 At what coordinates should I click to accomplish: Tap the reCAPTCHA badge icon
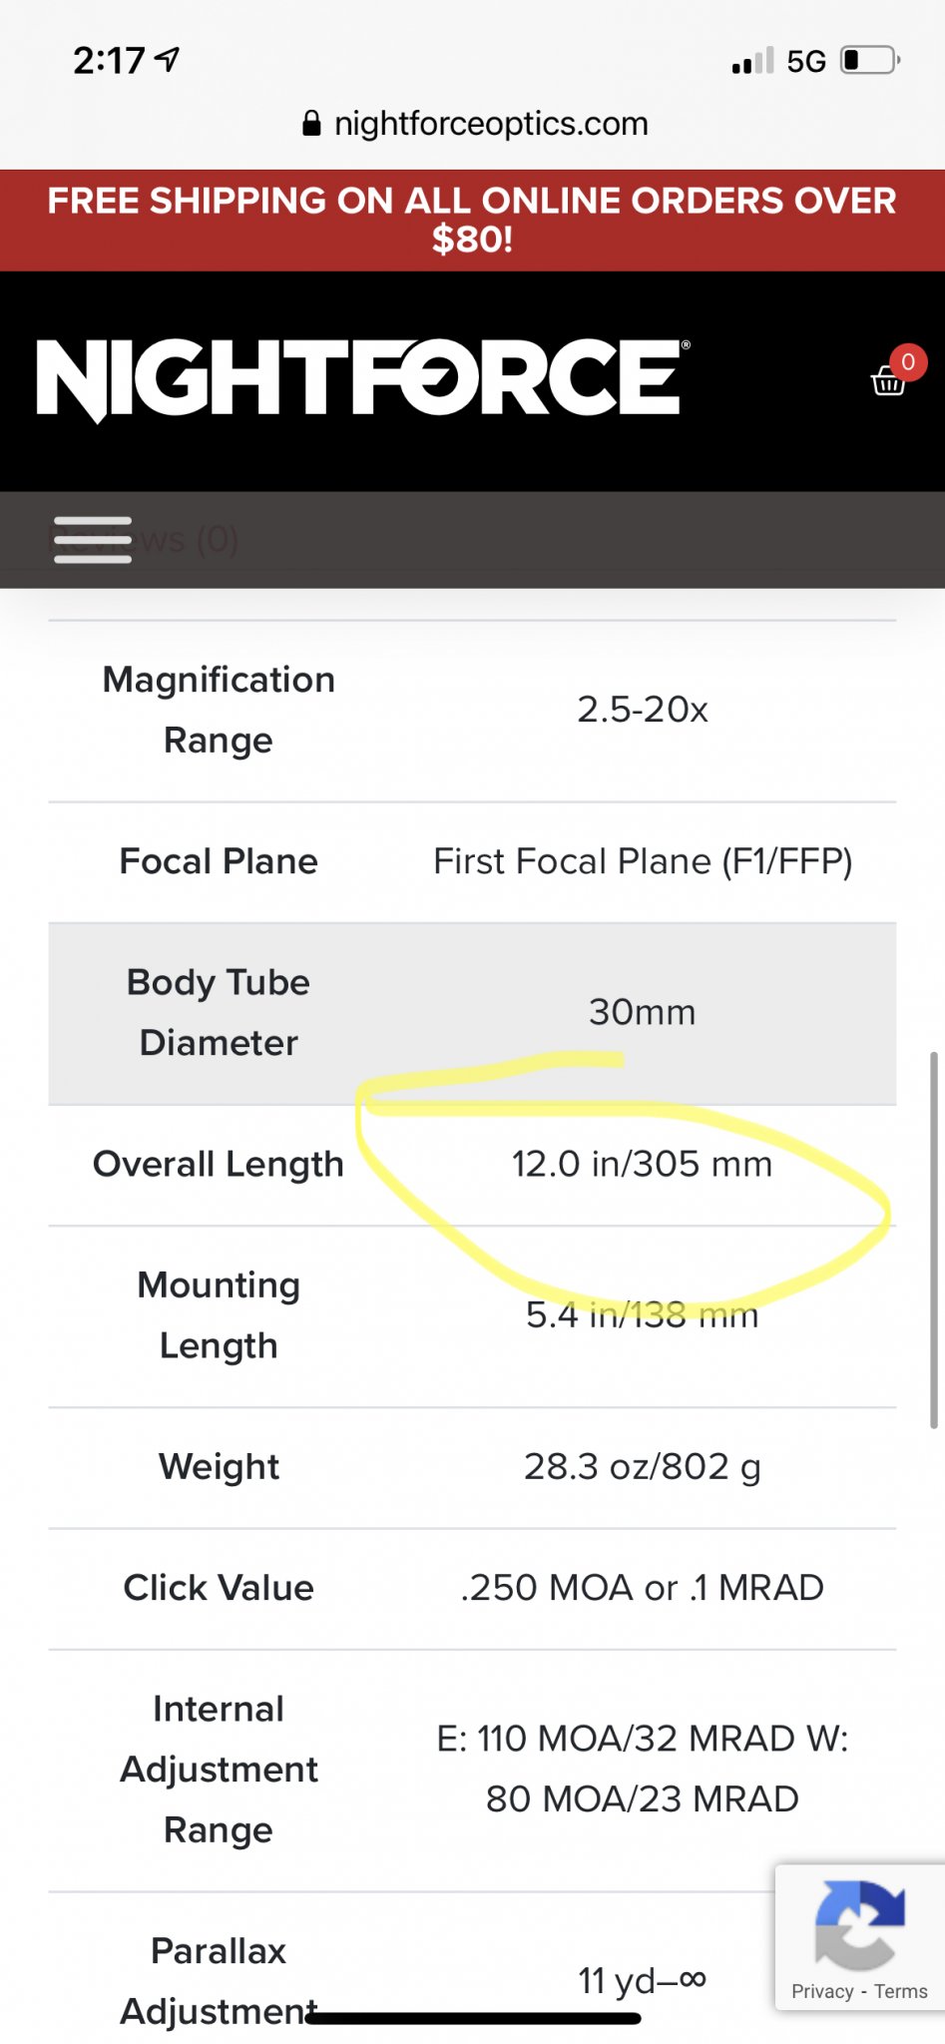(x=859, y=1922)
